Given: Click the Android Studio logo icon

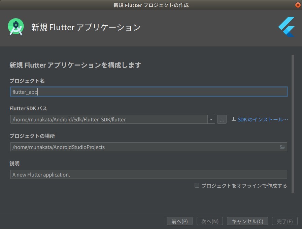Looking at the screenshot, I should point(16,27).
